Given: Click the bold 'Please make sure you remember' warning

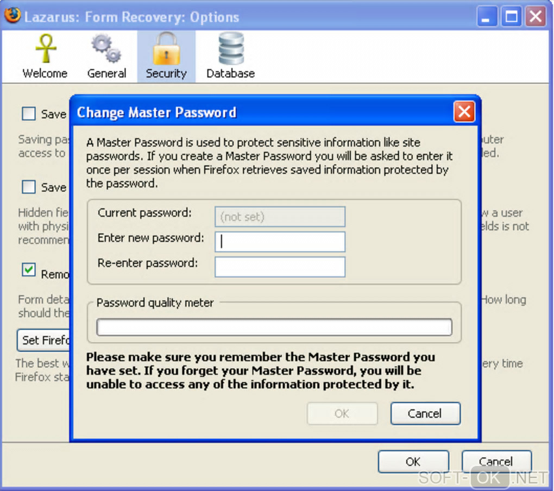Looking at the screenshot, I should 261,370.
